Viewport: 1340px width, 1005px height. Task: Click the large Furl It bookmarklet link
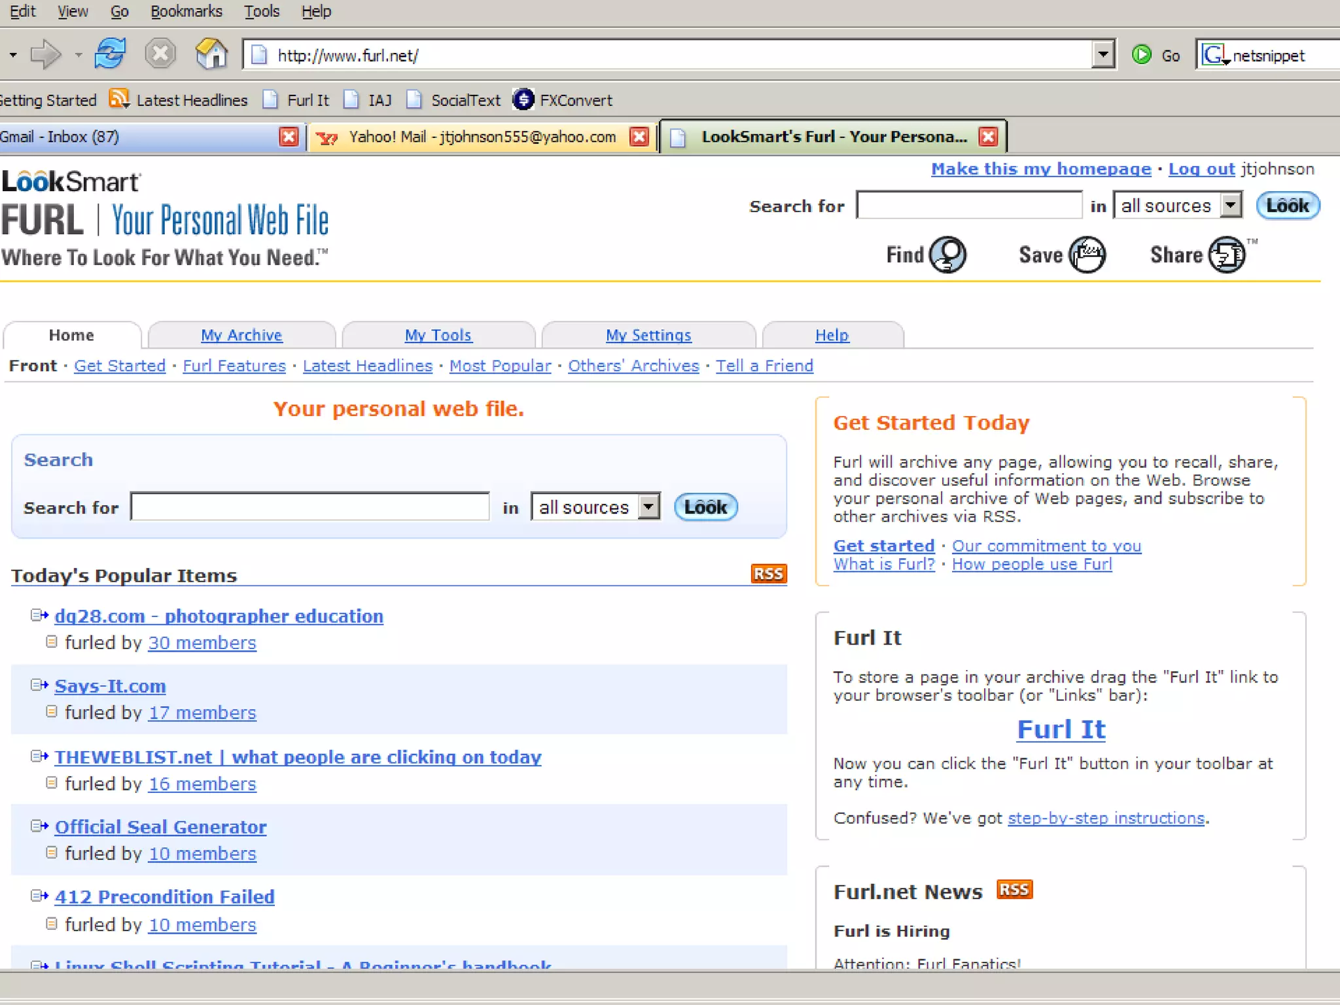1061,729
